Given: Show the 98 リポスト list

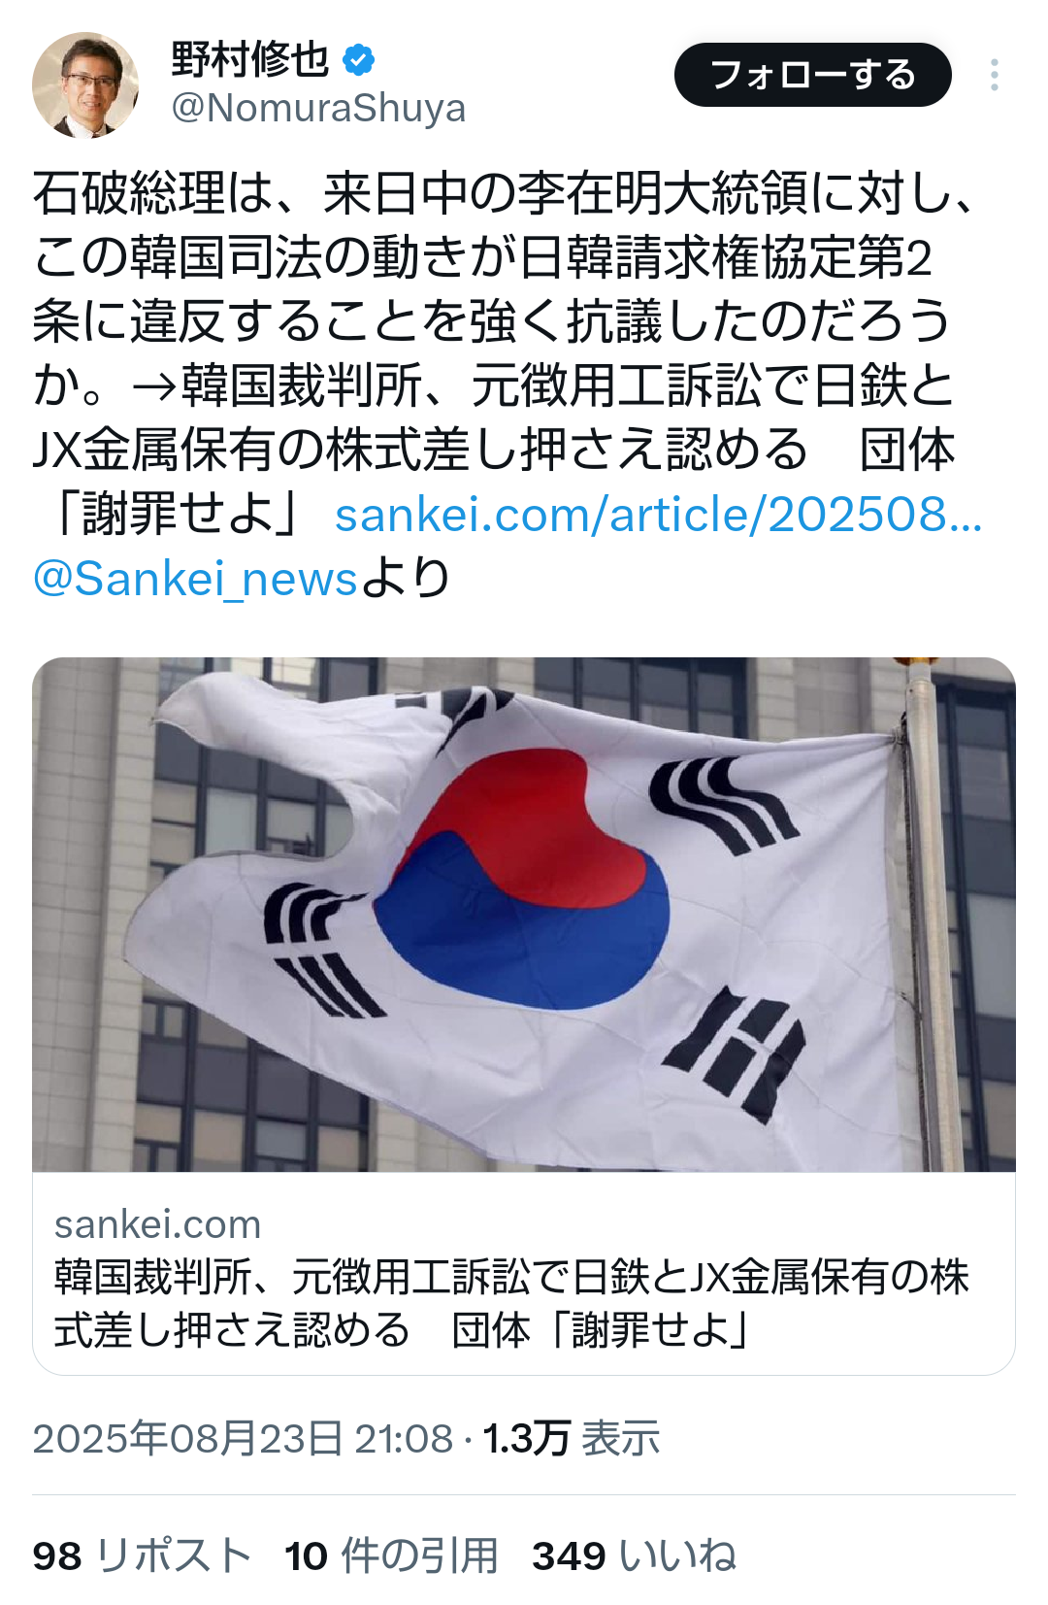Looking at the screenshot, I should pos(142,1555).
